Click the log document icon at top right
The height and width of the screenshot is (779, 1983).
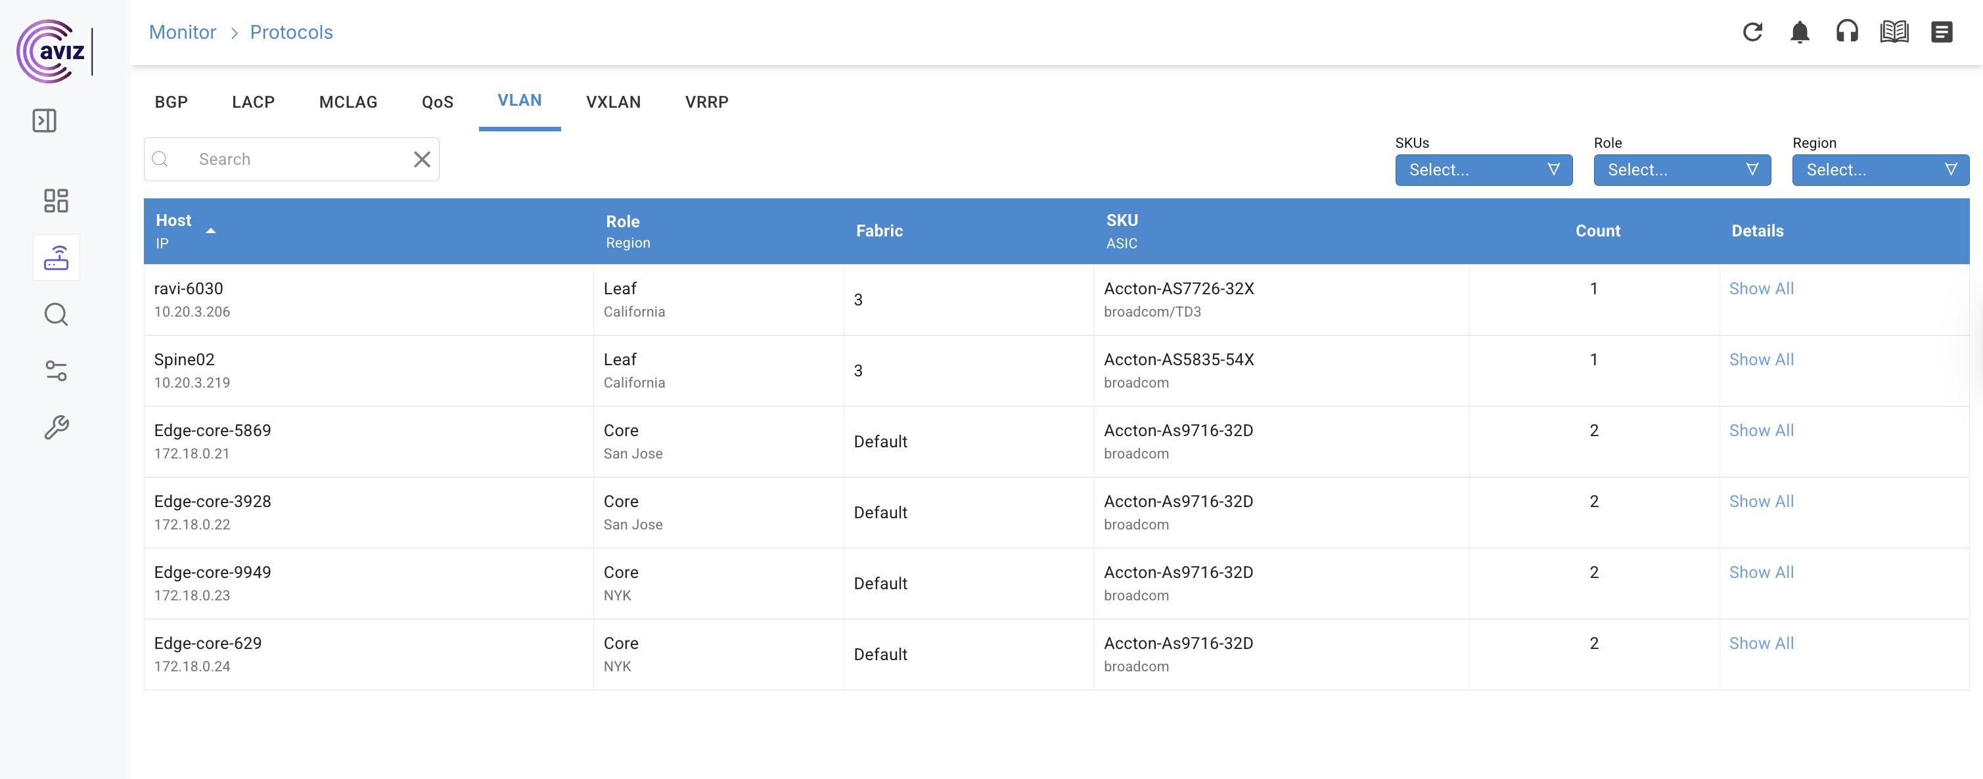(x=1941, y=32)
